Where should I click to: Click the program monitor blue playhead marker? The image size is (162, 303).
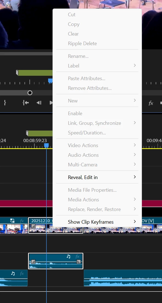point(50,81)
